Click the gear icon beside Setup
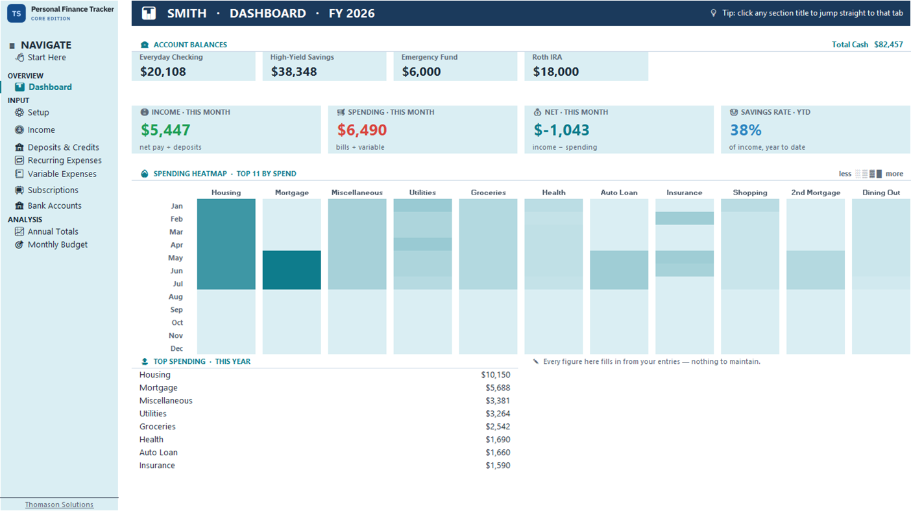 point(19,112)
